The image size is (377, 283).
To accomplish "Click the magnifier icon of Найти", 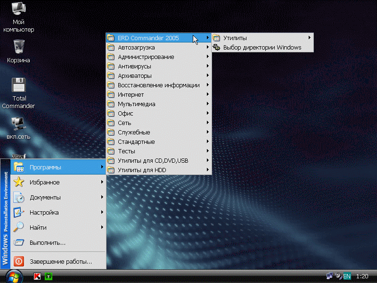I will (19, 227).
